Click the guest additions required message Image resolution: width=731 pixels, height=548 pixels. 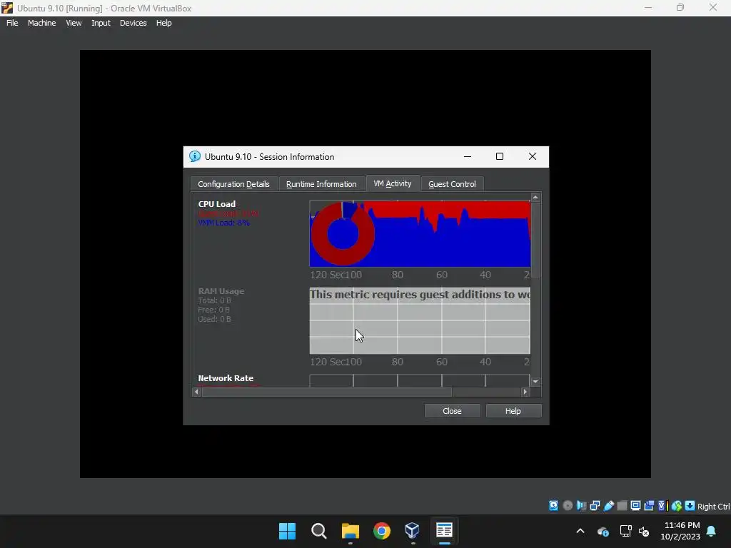[x=420, y=295]
